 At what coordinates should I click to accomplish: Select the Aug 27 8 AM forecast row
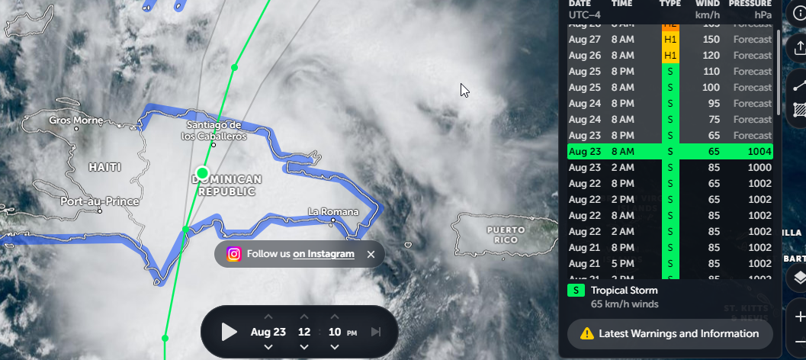670,40
